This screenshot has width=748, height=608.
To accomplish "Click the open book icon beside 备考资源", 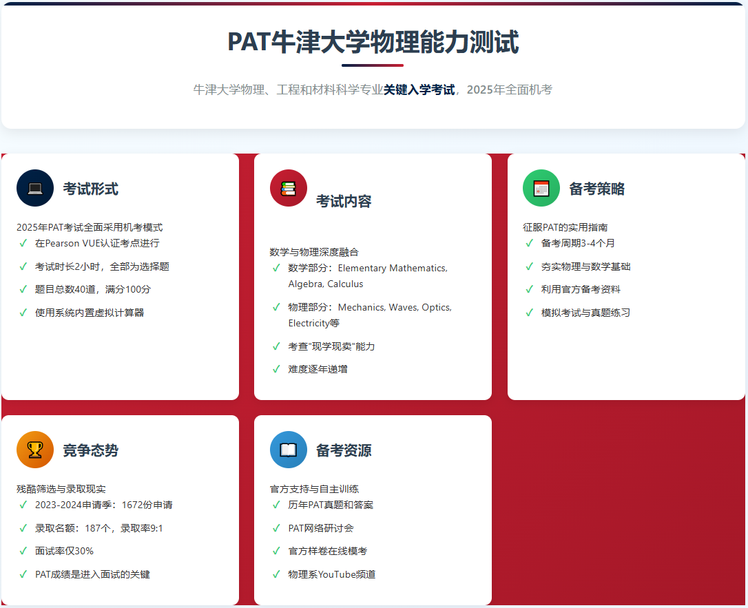I will (x=288, y=450).
